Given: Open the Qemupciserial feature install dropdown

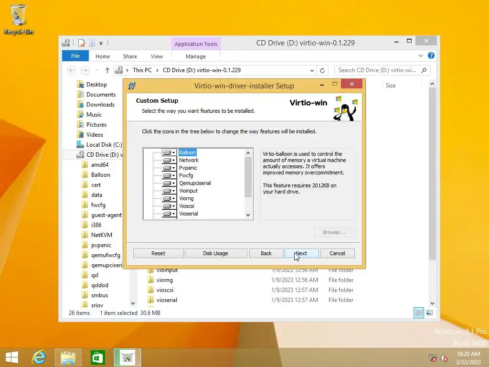Looking at the screenshot, I should click(170, 183).
